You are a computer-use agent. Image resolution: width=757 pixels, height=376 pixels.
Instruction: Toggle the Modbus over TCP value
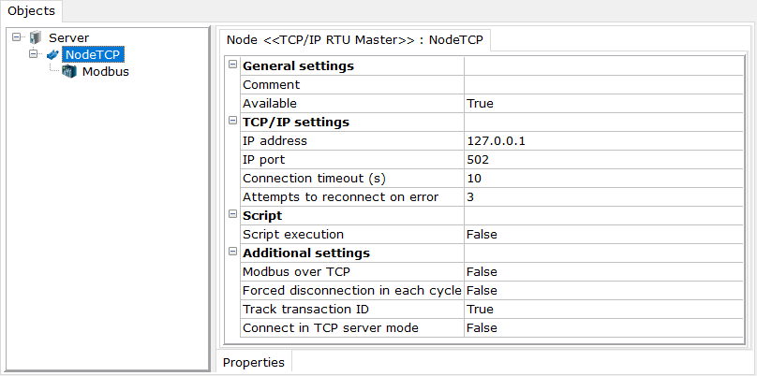coord(603,272)
